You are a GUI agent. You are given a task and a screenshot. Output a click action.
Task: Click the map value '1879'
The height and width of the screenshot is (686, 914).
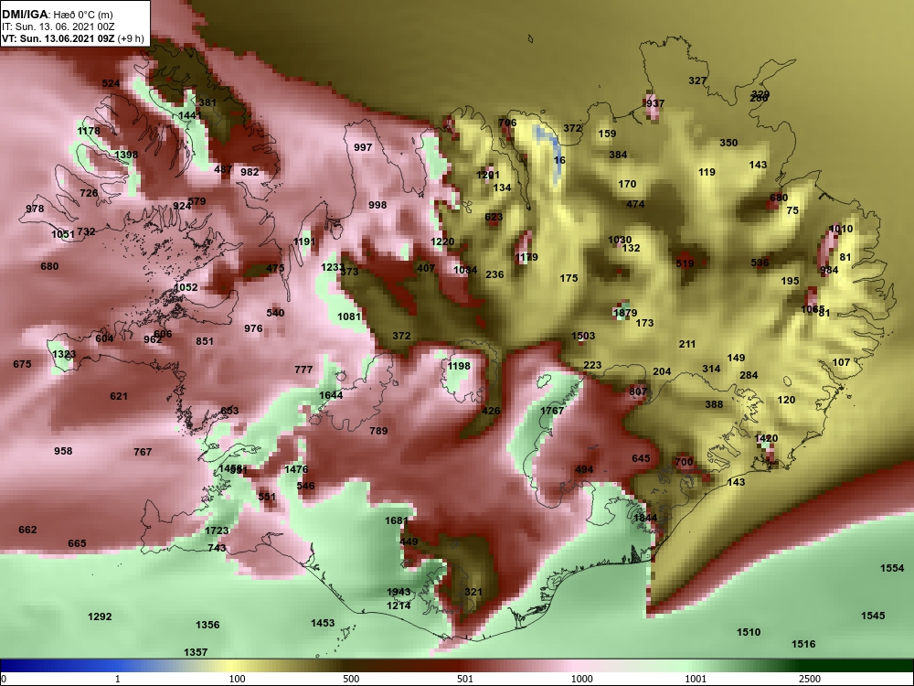(x=625, y=313)
